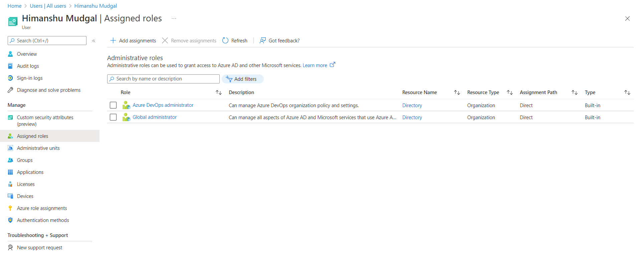The image size is (641, 253).
Task: Click the Refresh button label
Action: (239, 41)
